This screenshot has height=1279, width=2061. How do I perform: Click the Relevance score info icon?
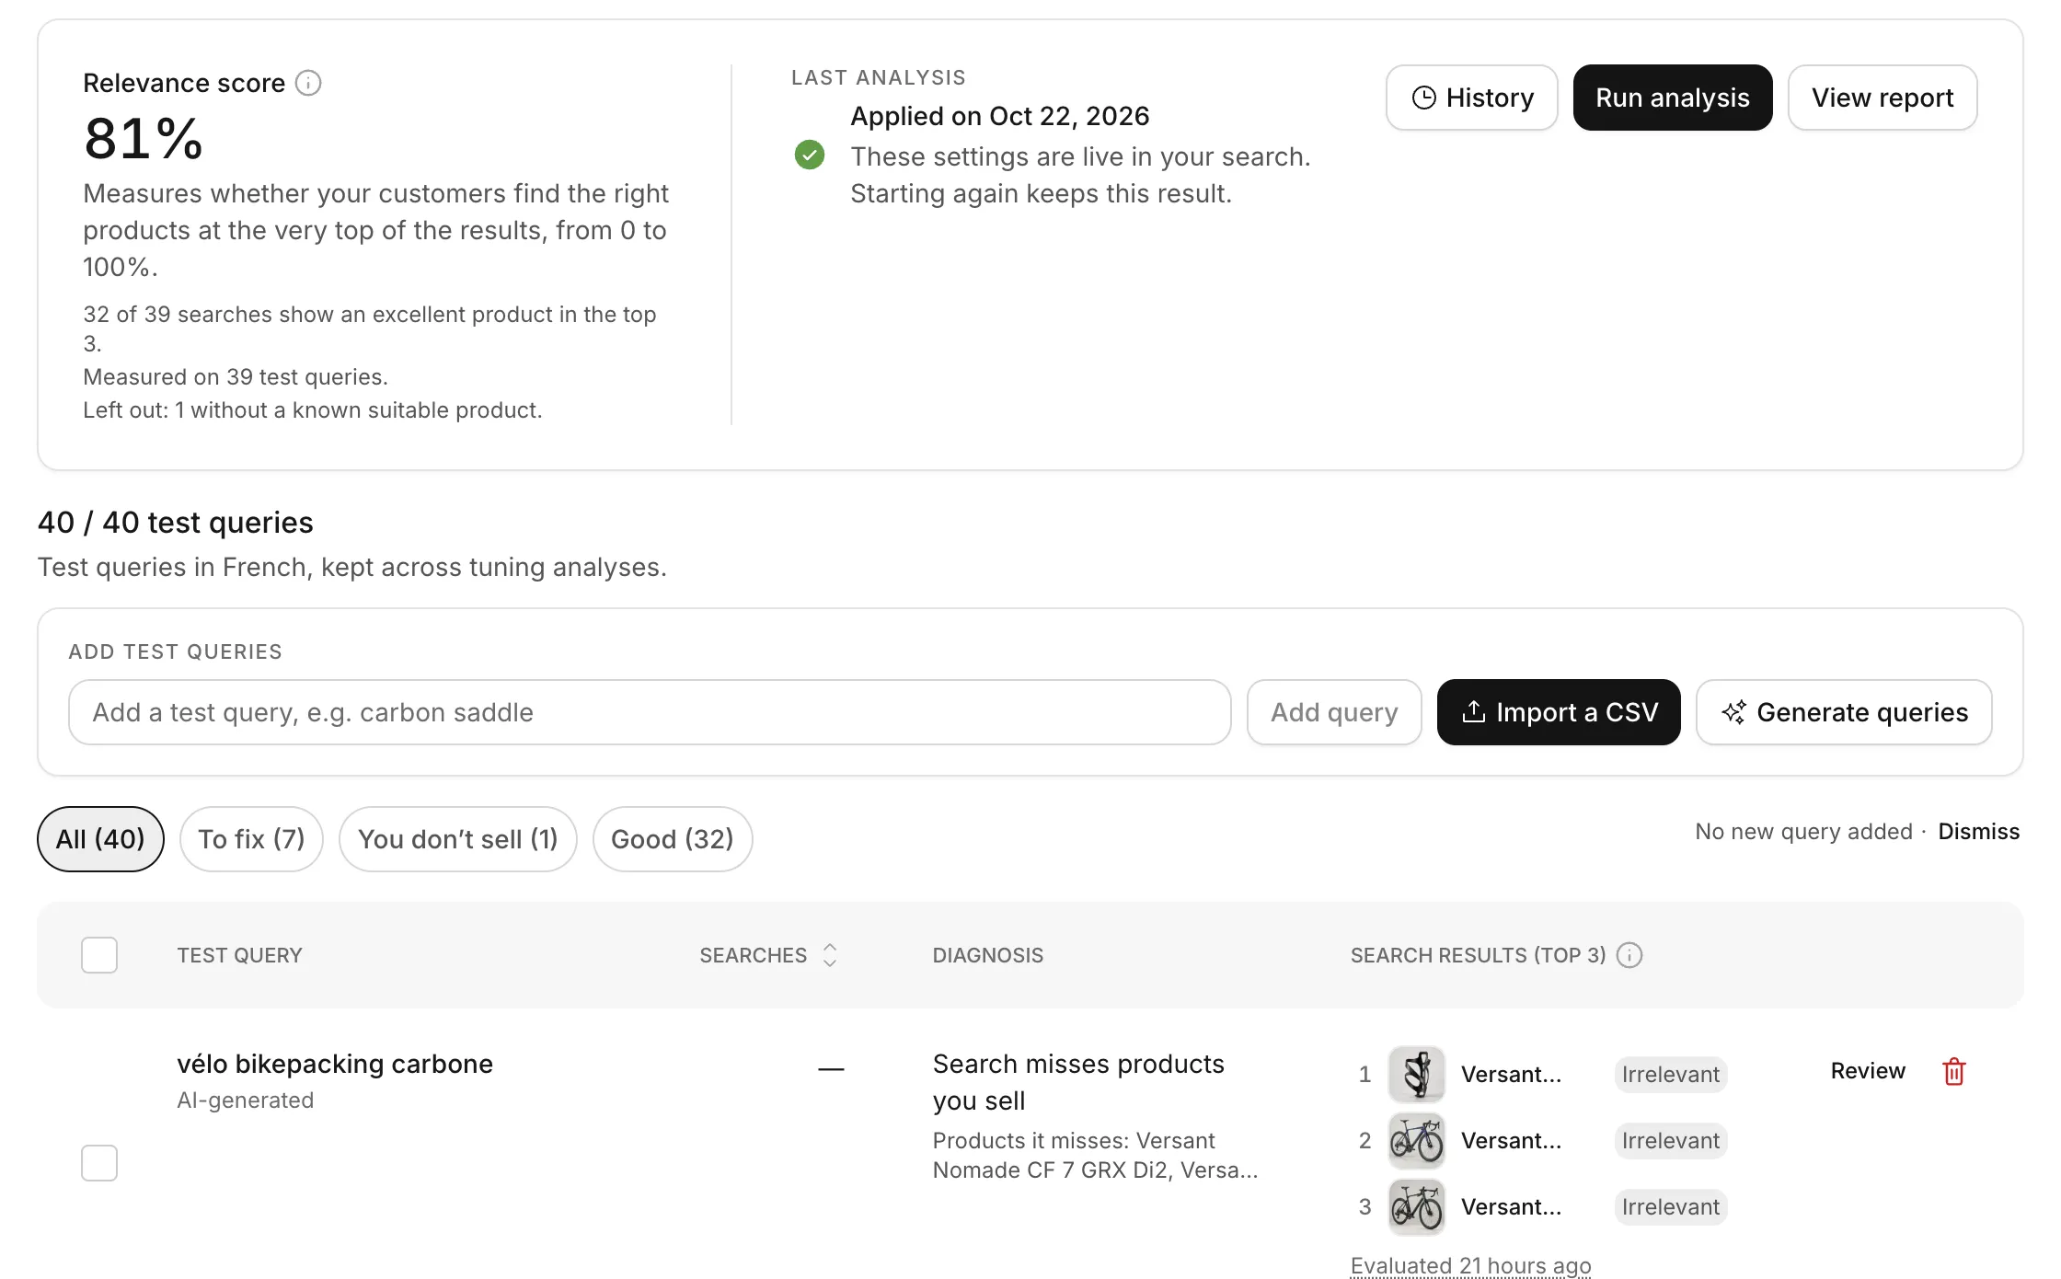tap(308, 84)
